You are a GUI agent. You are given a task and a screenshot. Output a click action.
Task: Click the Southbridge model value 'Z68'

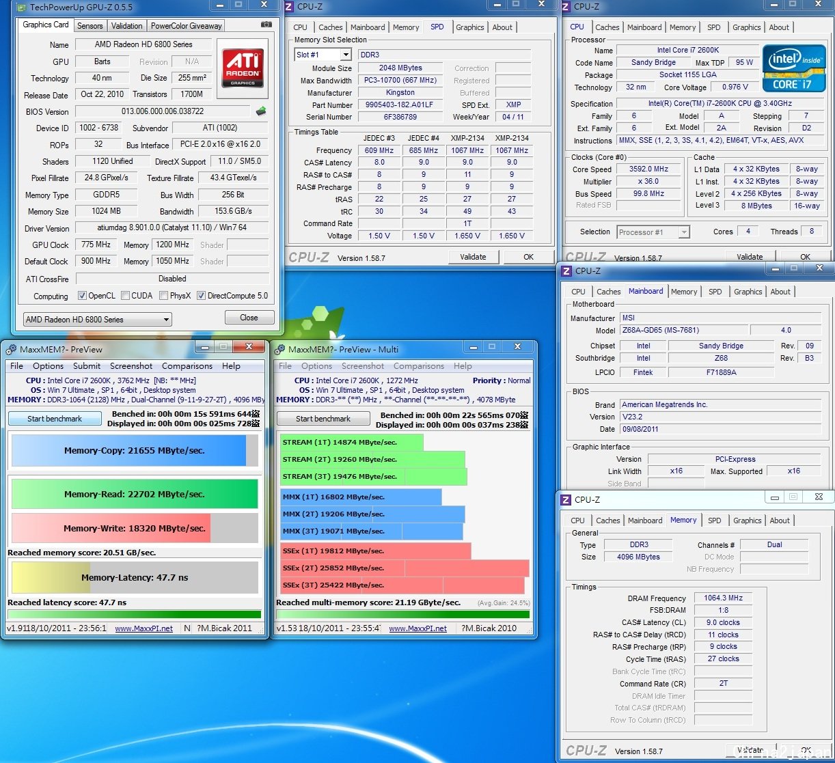pos(722,358)
